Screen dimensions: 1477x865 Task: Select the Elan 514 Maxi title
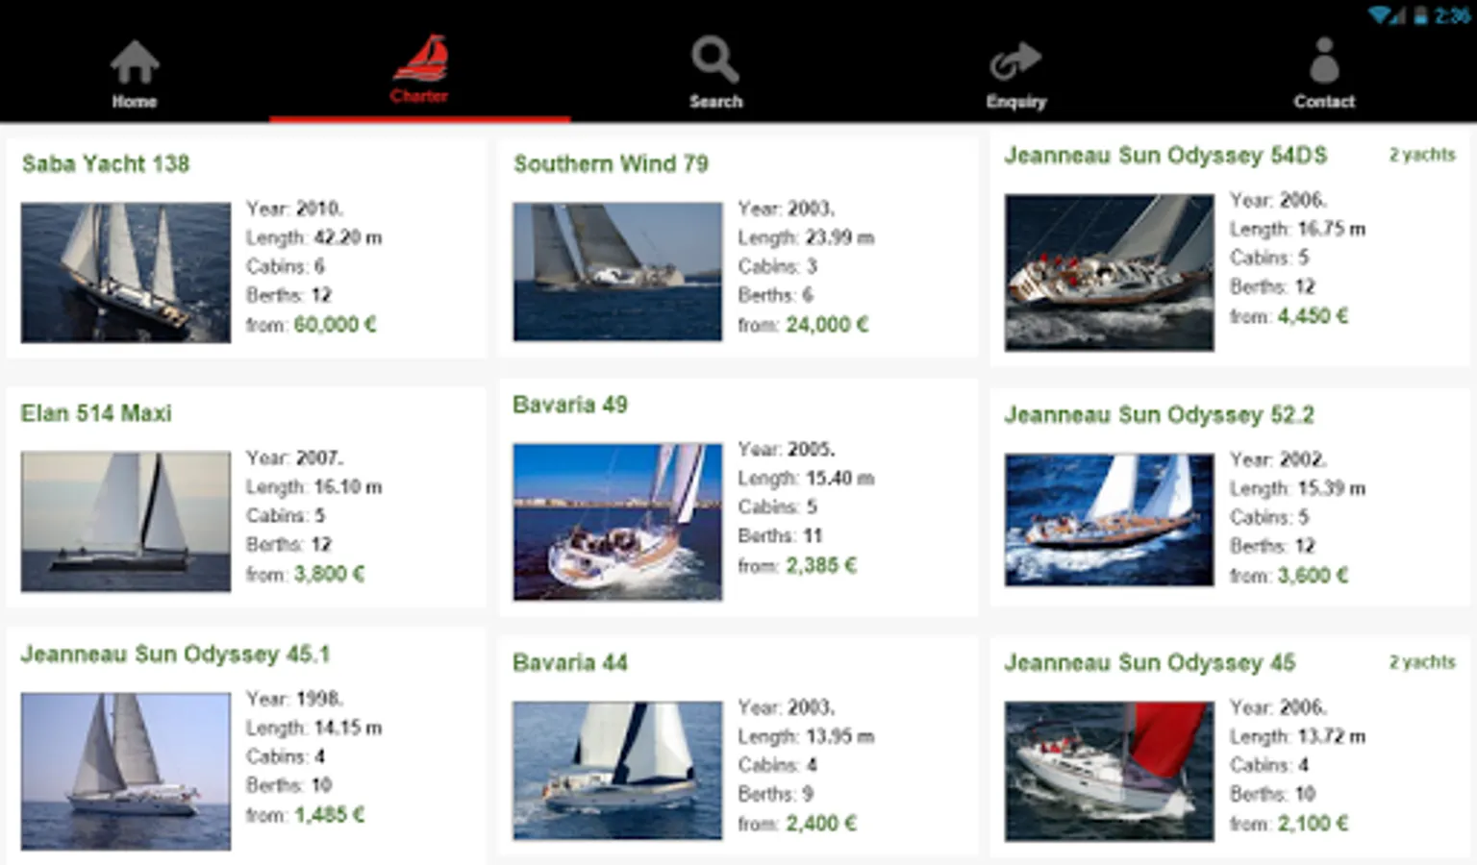coord(96,413)
